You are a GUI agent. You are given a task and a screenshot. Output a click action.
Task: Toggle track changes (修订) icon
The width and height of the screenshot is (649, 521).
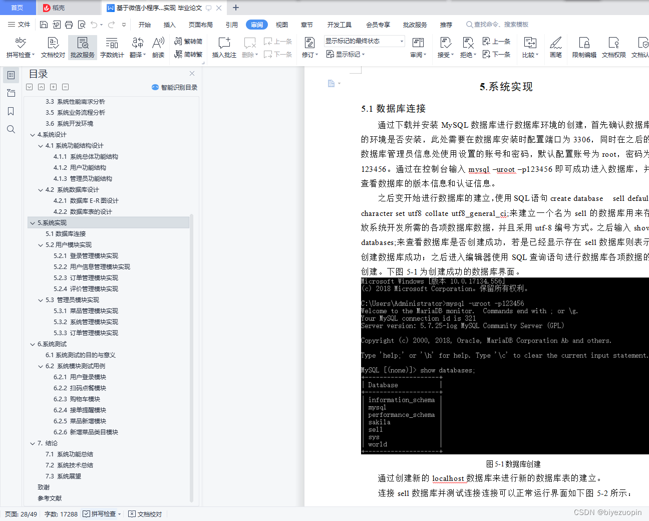click(309, 43)
